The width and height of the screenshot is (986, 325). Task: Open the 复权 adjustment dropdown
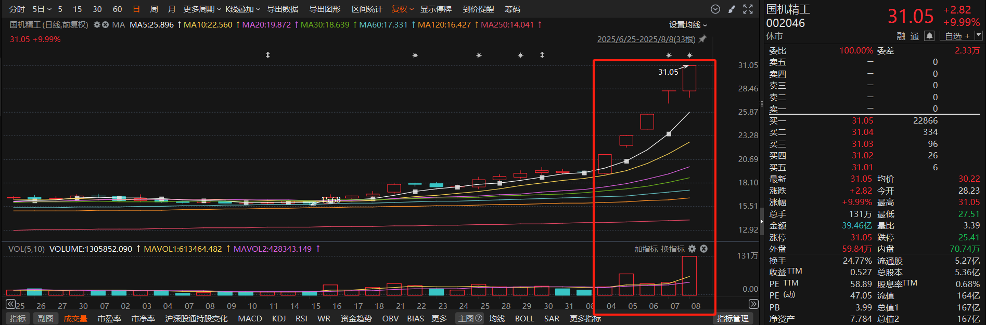coord(402,9)
